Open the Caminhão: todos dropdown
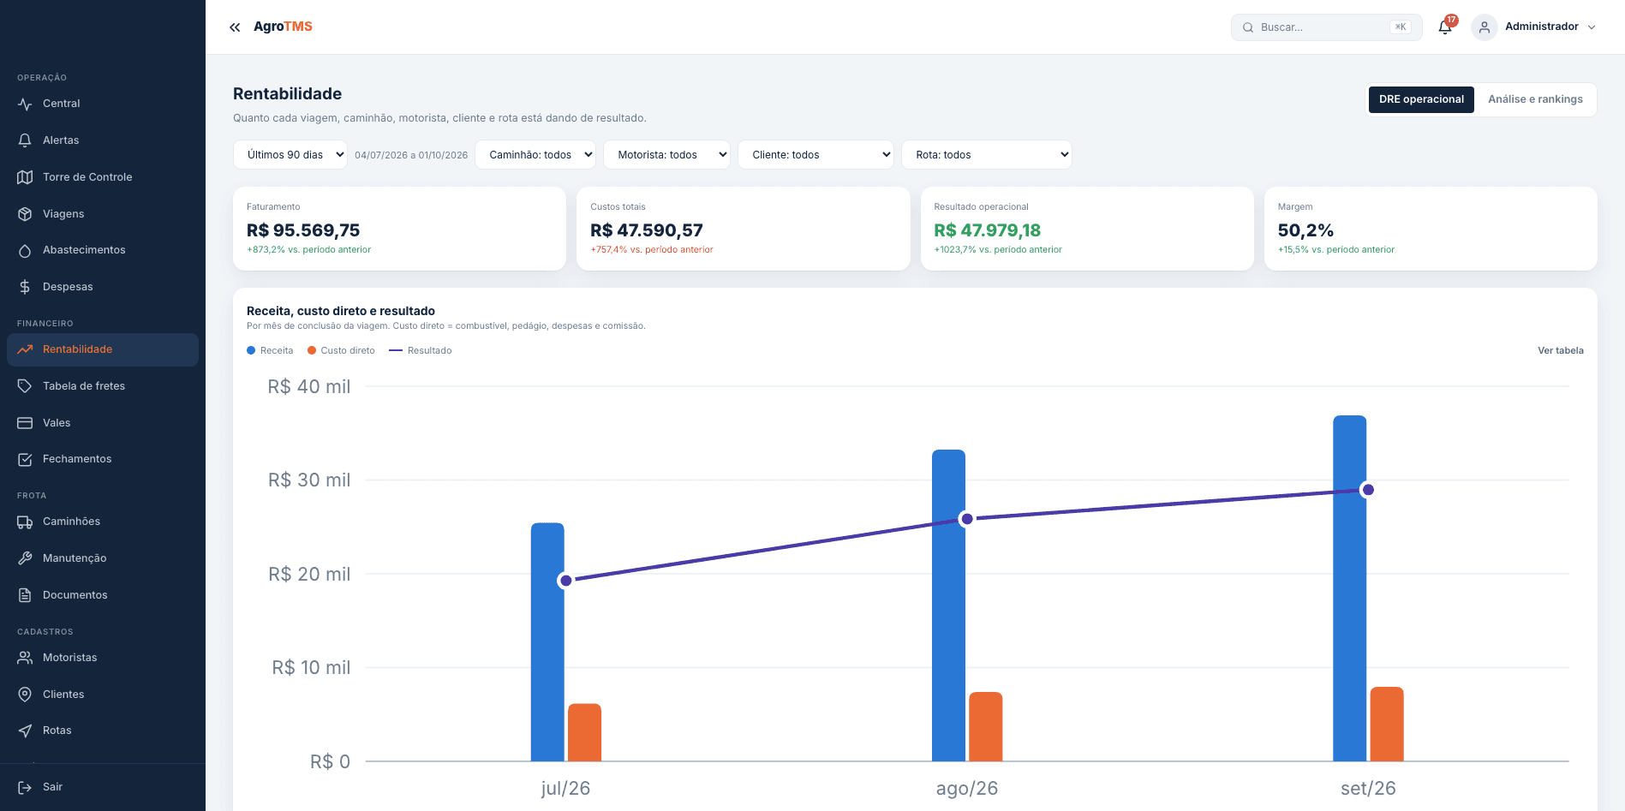The image size is (1625, 811). click(535, 155)
